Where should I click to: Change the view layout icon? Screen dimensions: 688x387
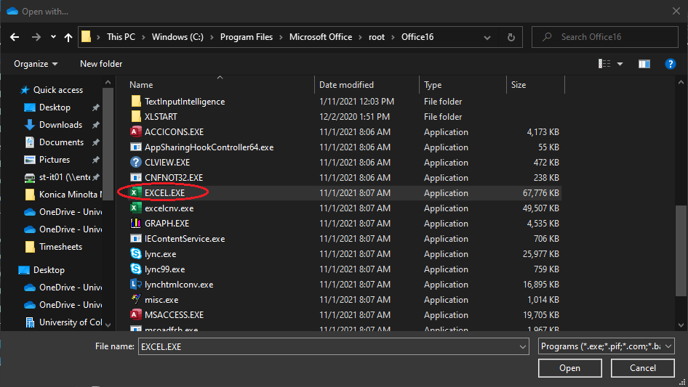point(604,64)
